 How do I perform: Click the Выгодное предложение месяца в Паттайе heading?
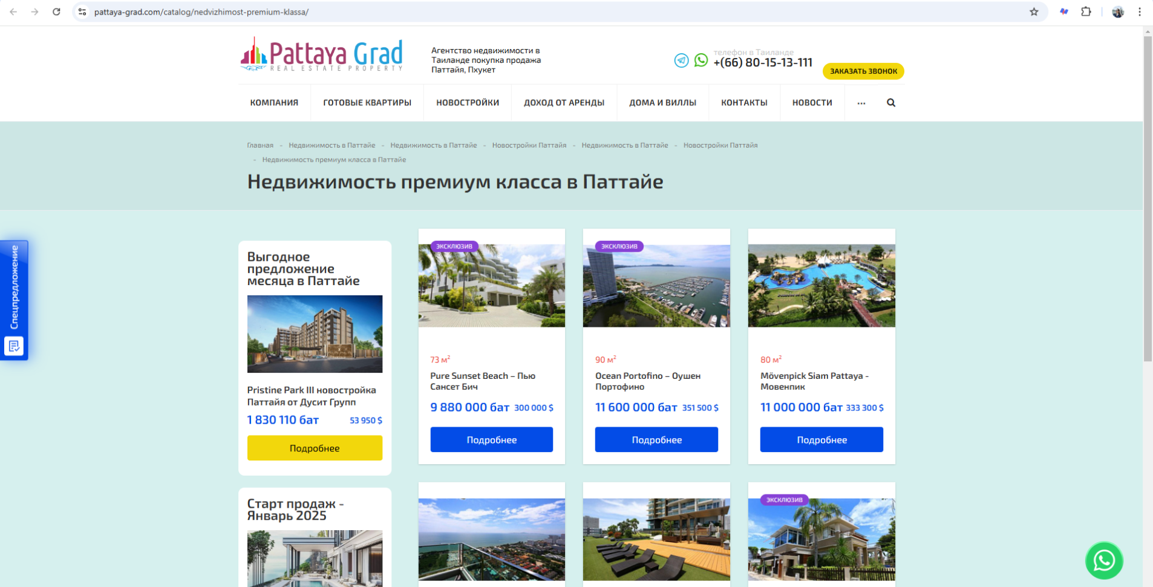click(303, 269)
